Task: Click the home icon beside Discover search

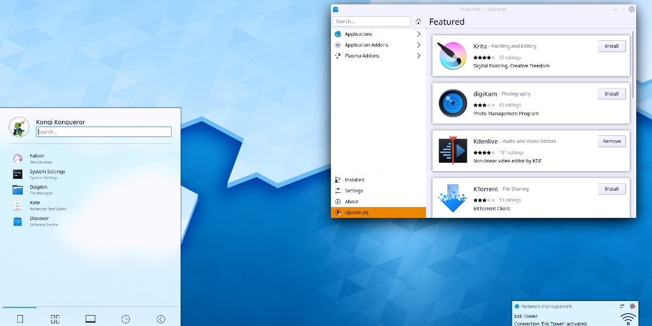Action: (418, 22)
